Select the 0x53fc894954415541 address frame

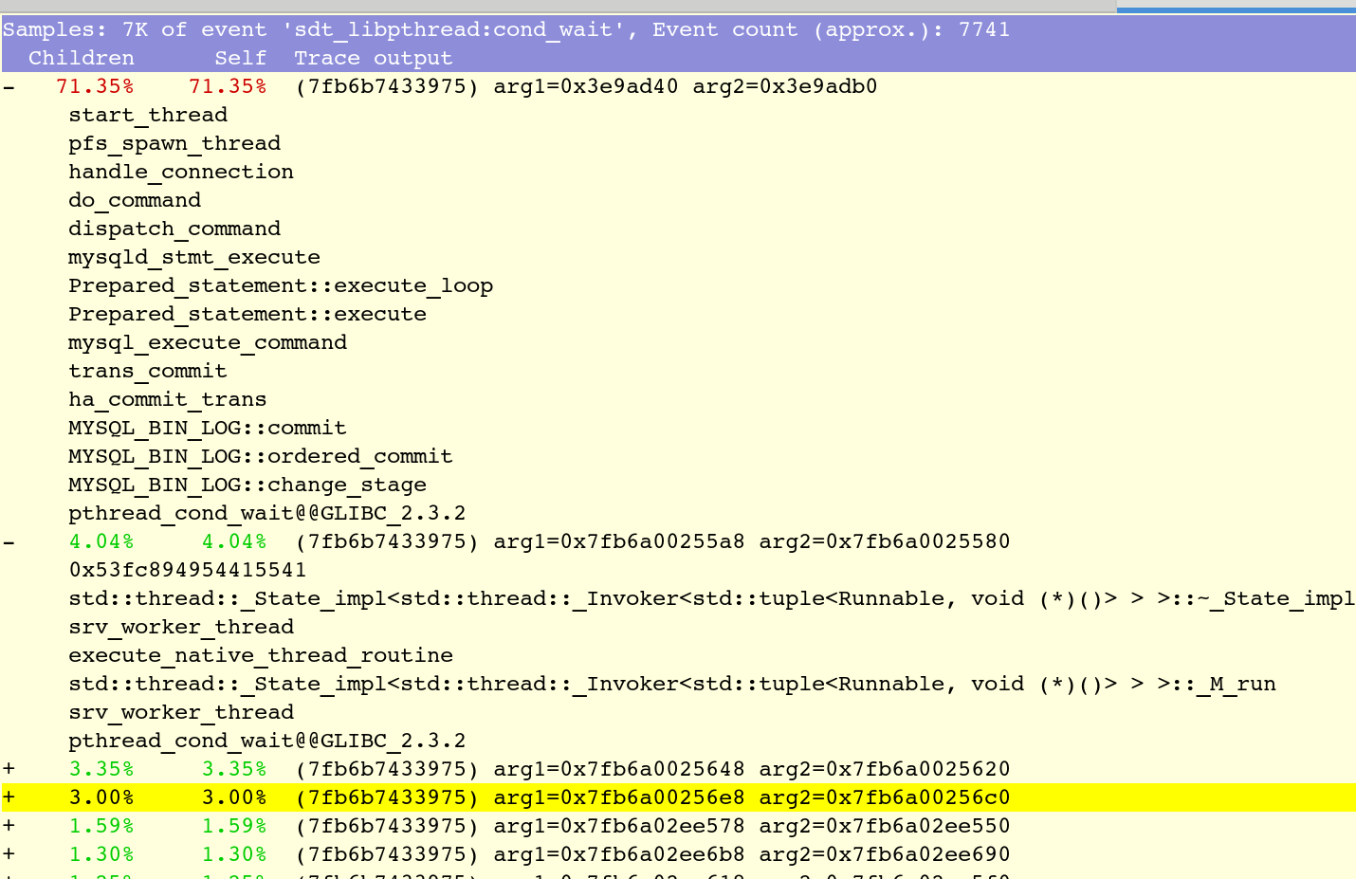pos(188,570)
